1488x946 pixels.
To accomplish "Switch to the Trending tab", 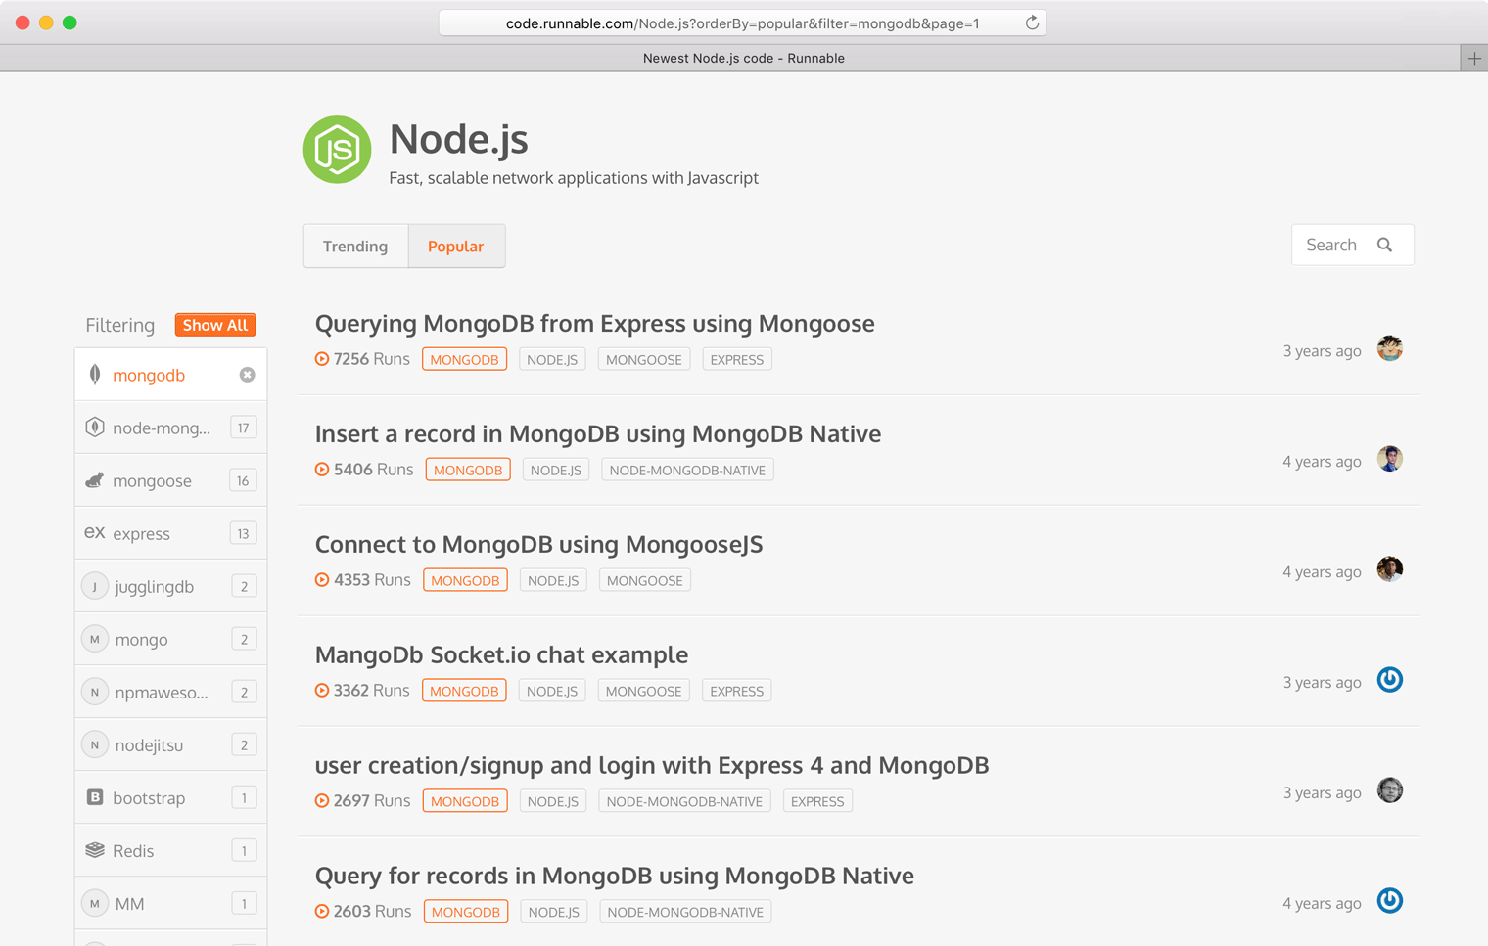I will [355, 246].
